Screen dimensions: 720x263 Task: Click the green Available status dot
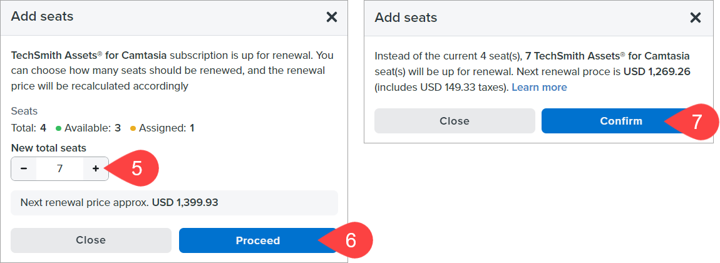pos(58,128)
